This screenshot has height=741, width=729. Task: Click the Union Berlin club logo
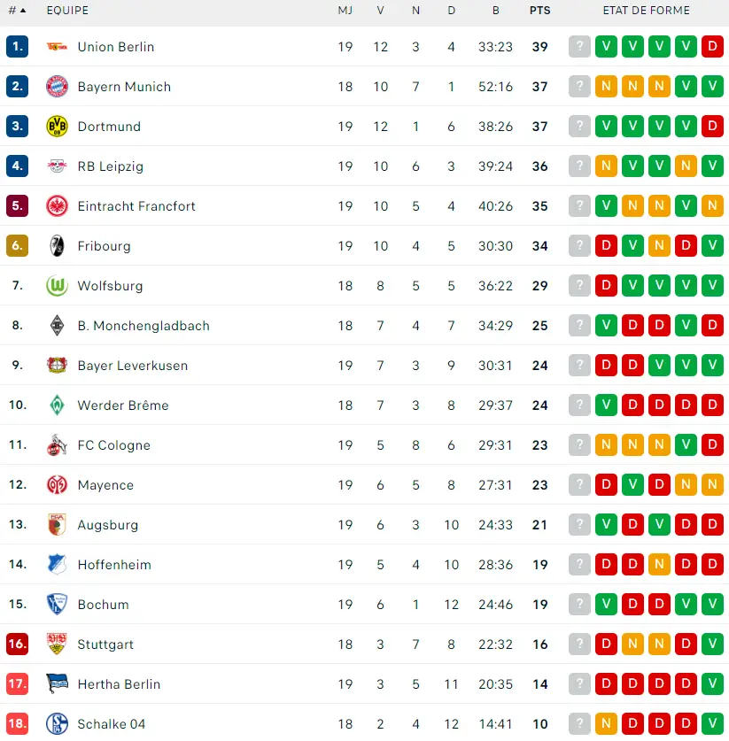point(57,47)
